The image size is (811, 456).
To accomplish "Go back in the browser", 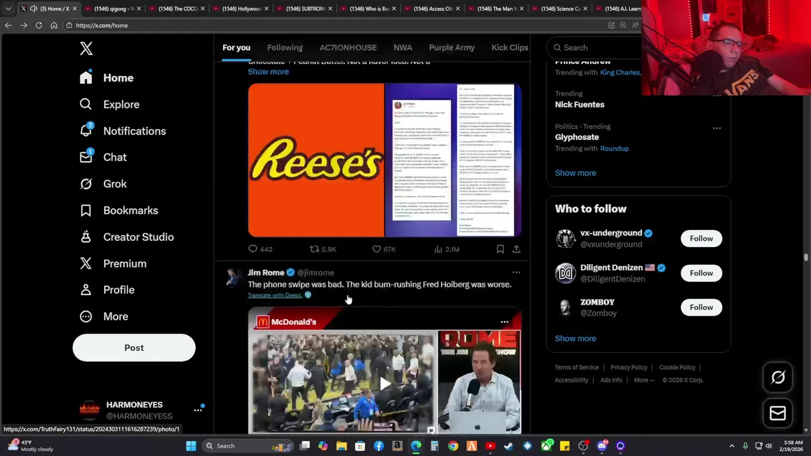I will tap(8, 25).
